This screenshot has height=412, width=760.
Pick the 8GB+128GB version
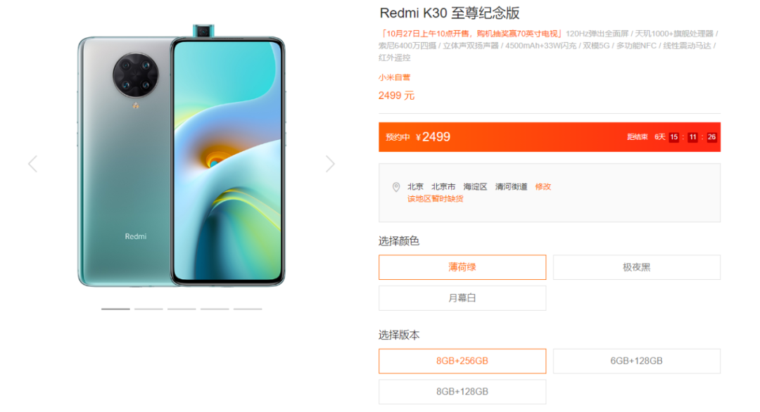(462, 392)
